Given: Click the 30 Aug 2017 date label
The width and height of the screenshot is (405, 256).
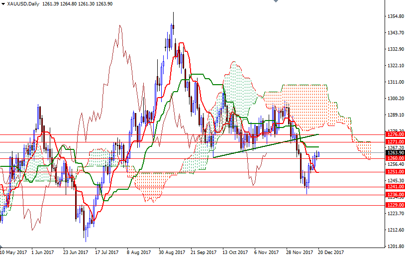Looking at the screenshot, I should (171, 252).
